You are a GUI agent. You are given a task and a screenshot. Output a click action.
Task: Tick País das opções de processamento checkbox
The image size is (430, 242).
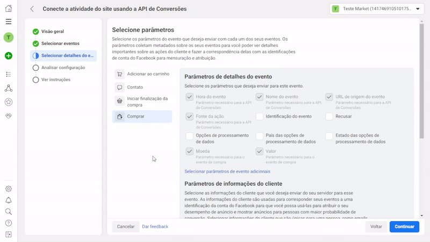coord(260,136)
